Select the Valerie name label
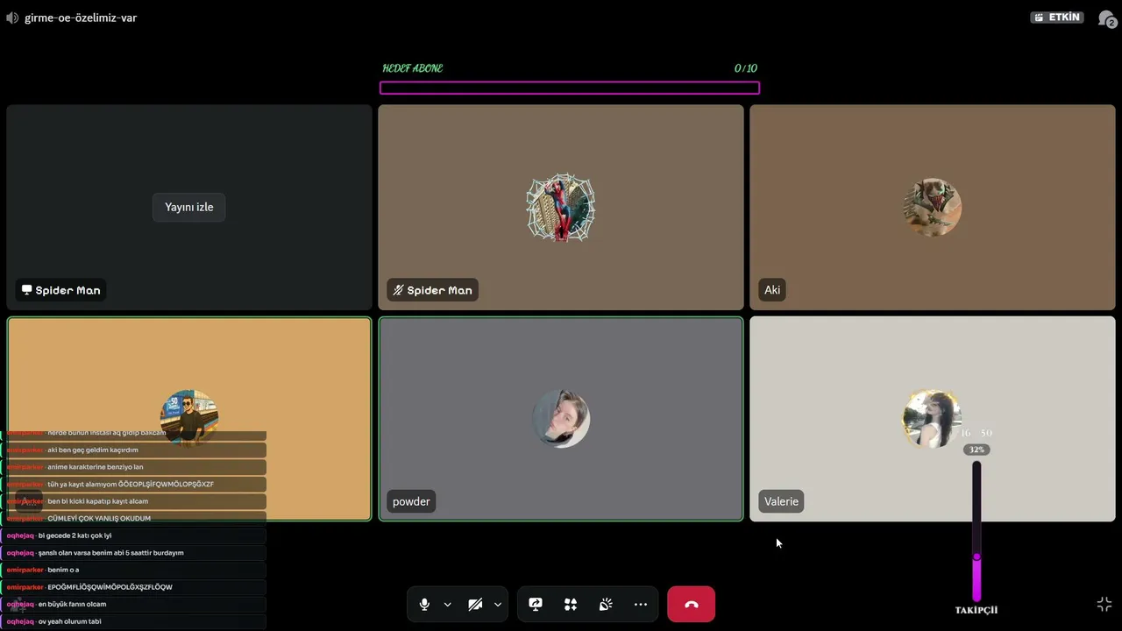Screen dimensions: 1122x631 (x=781, y=501)
